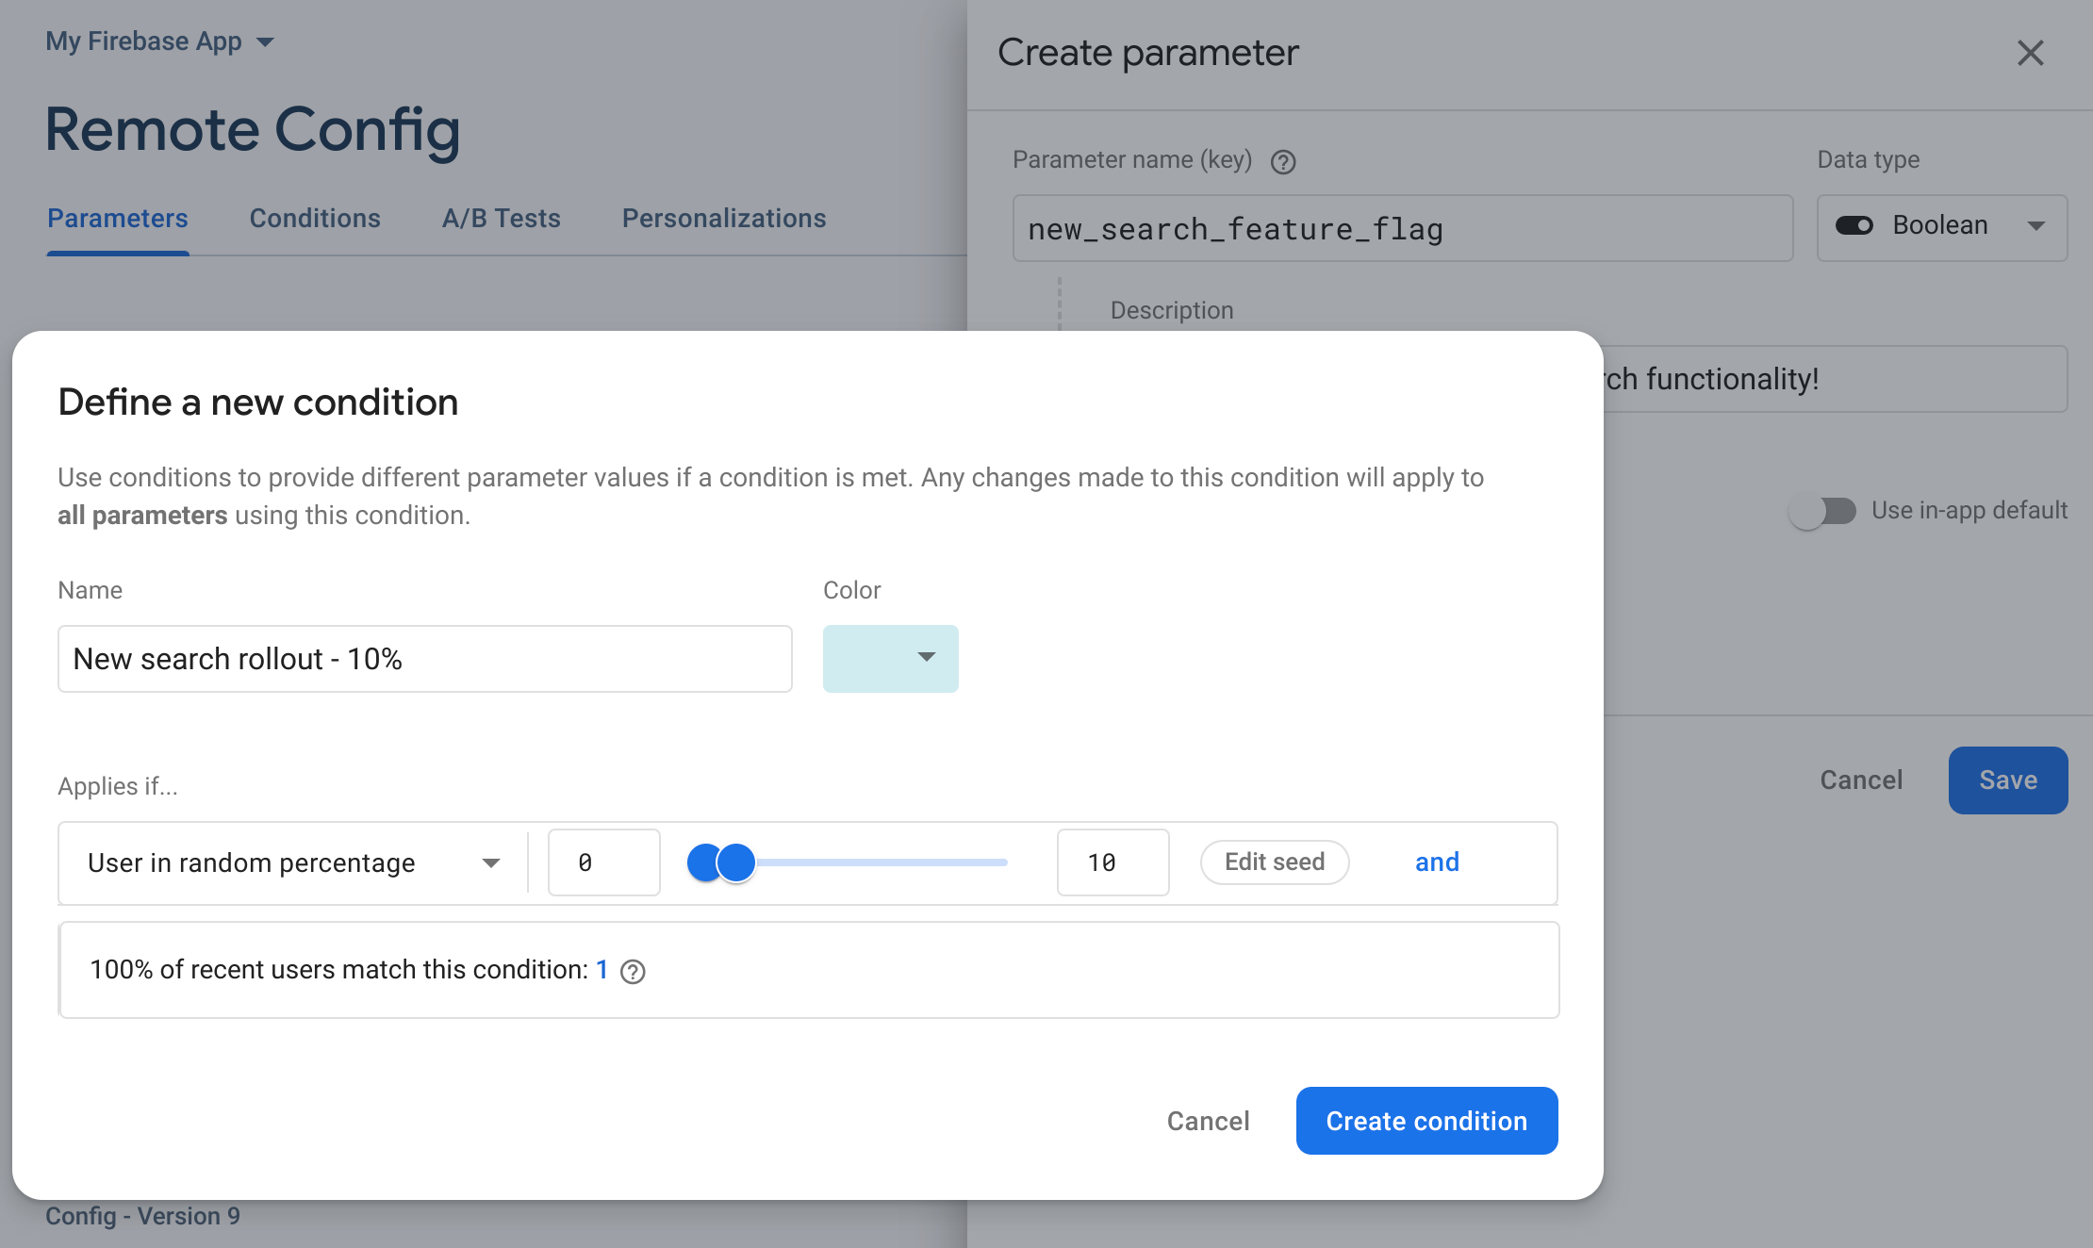The height and width of the screenshot is (1248, 2093).
Task: Click the close X icon on Create parameter
Action: [2029, 52]
